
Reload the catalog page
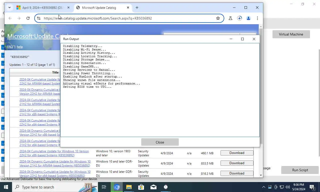click(28, 18)
